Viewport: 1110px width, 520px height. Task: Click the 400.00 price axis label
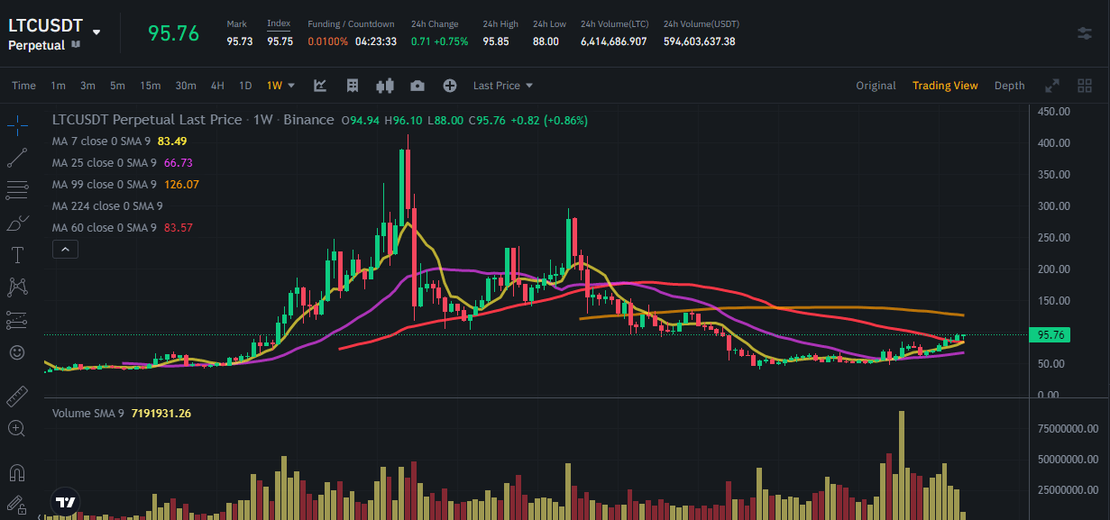(x=1054, y=142)
